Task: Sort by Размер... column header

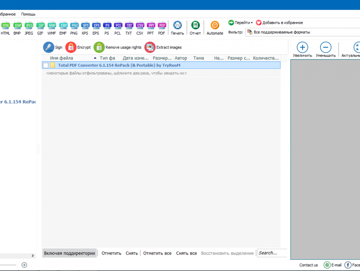Action: coord(162,58)
